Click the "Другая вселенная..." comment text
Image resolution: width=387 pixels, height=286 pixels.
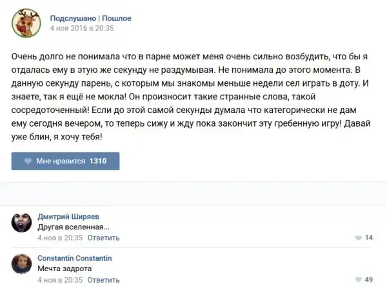pyautogui.click(x=74, y=227)
